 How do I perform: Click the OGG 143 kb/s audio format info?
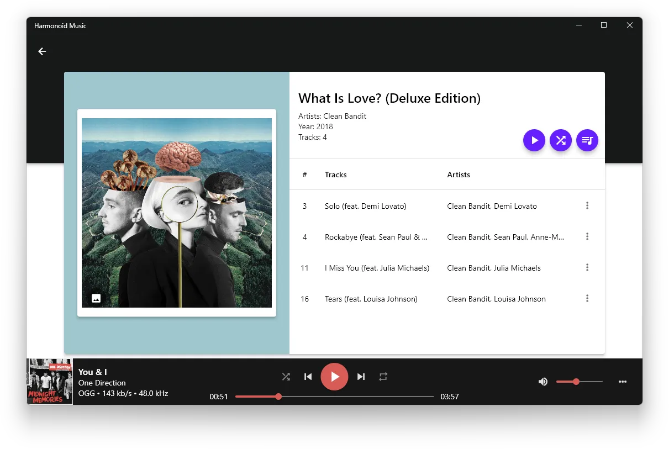click(123, 393)
